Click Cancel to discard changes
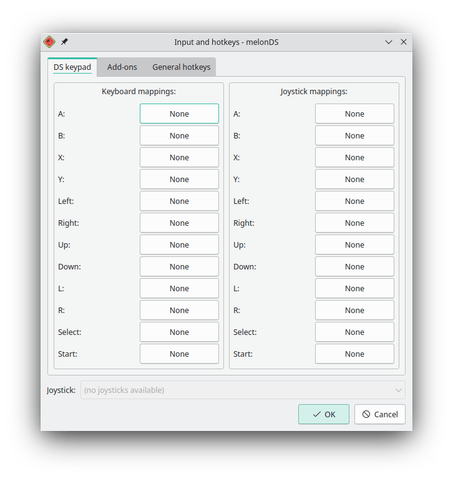This screenshot has height=479, width=453. click(380, 414)
